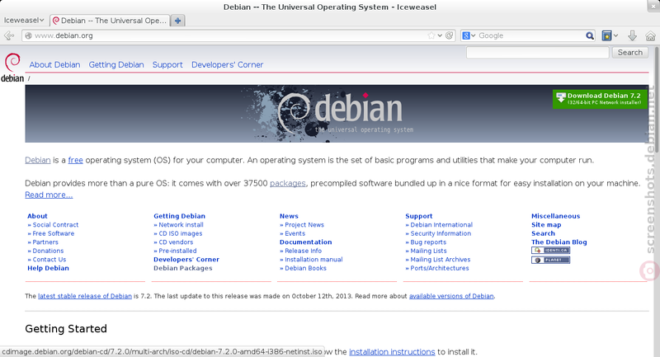Screen dimensions: 660x357
Task: Open available versions of Debian link
Action: (x=451, y=296)
